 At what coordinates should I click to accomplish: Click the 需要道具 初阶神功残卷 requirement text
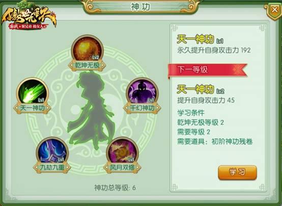(215, 142)
